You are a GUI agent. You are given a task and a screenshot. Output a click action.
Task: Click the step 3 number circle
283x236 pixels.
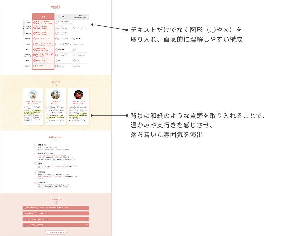pyautogui.click(x=36, y=164)
